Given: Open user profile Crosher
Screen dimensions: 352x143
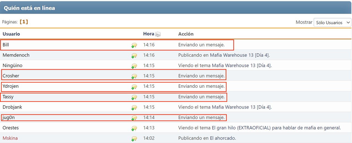Looking at the screenshot, I should point(11,76).
